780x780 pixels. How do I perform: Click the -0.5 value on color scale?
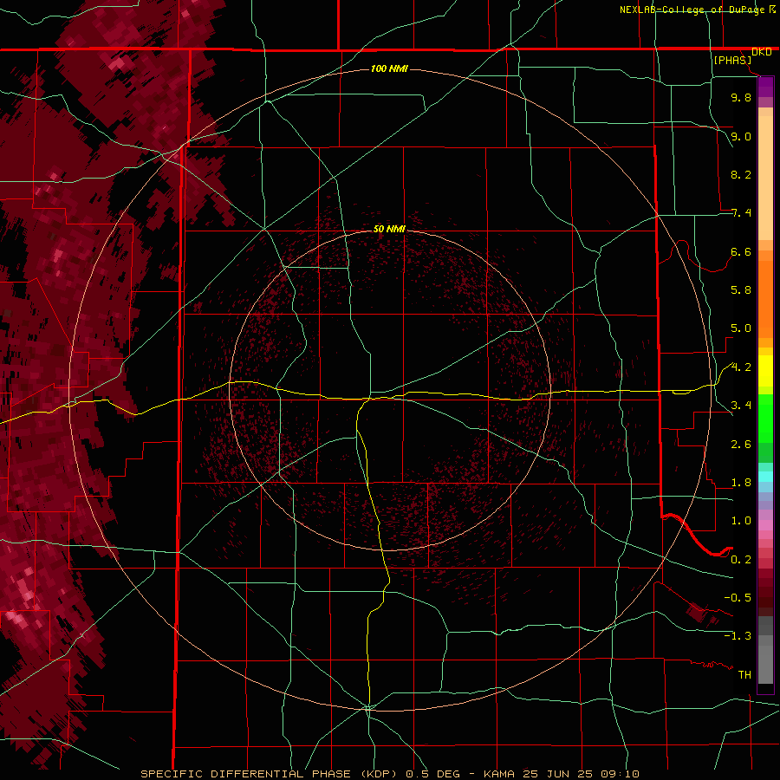click(x=738, y=598)
